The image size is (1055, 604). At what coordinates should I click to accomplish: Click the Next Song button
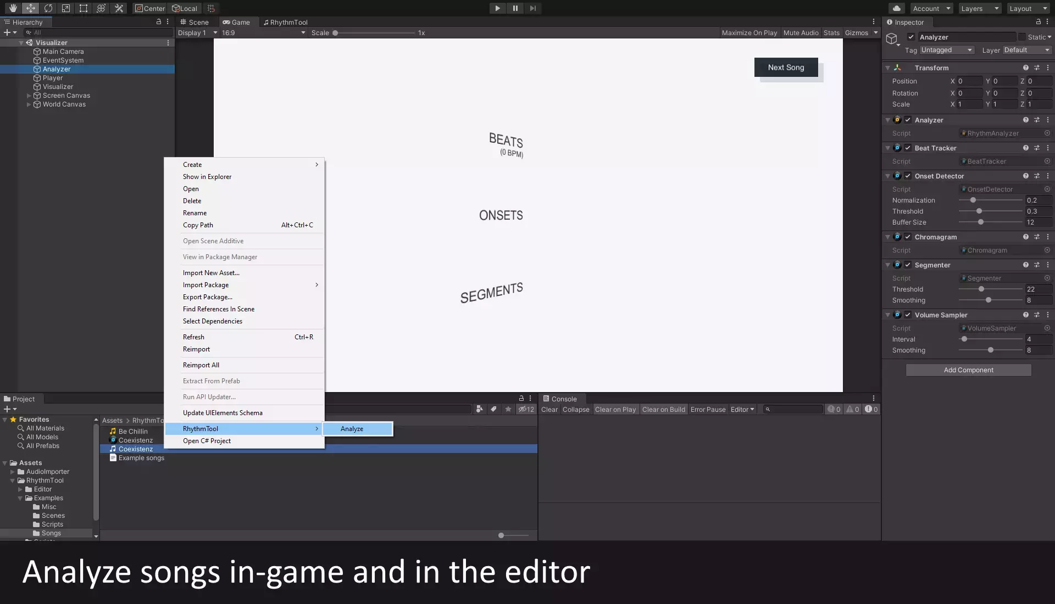[x=786, y=68]
